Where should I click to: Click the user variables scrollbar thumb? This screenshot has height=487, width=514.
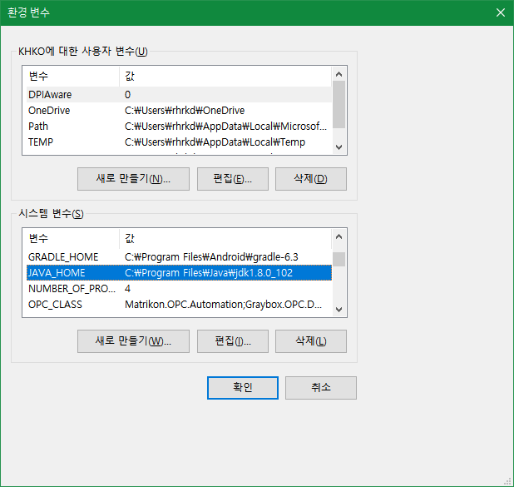pos(339,104)
